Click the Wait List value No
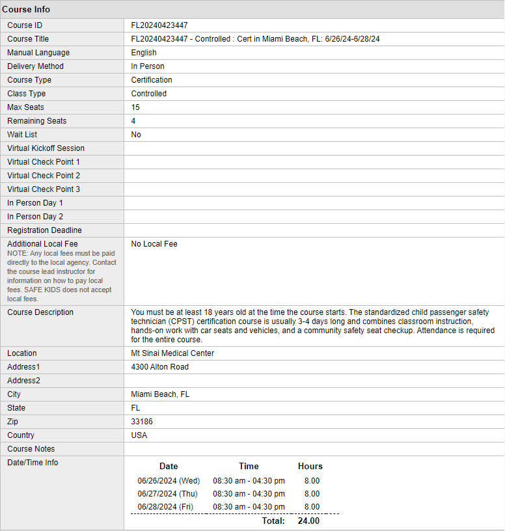This screenshot has height=531, width=505. (136, 135)
